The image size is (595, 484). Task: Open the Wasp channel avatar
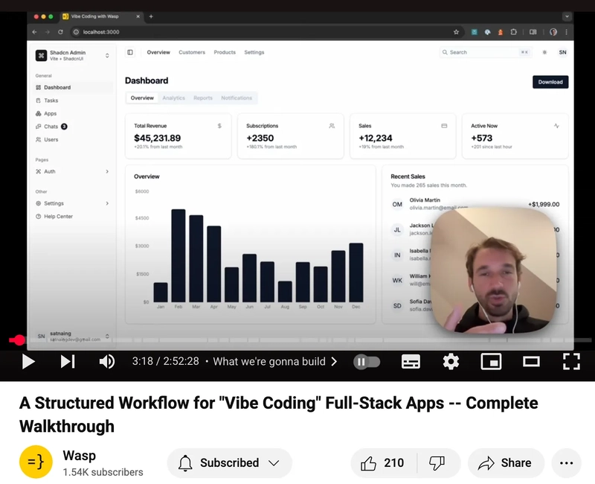click(x=36, y=462)
